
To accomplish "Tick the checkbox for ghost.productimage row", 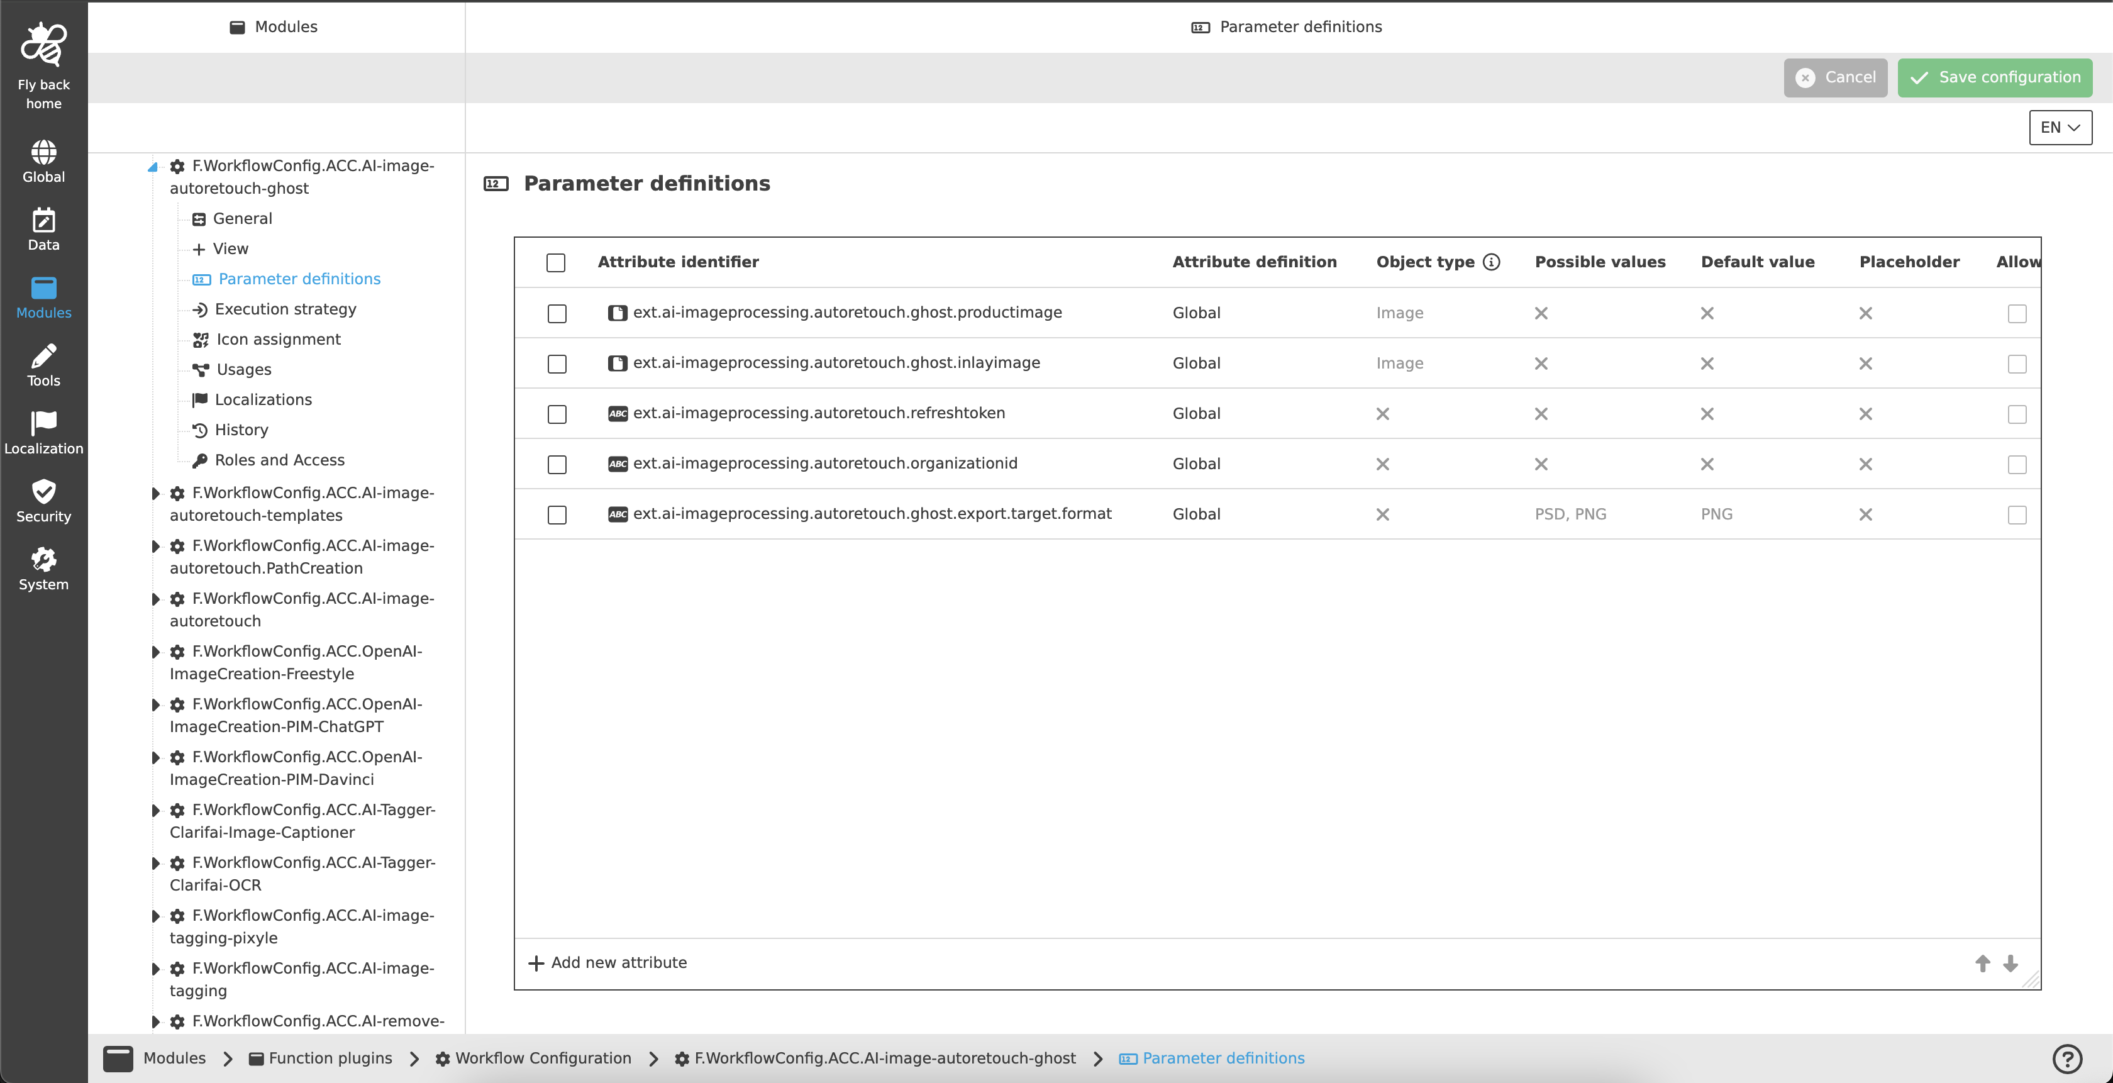I will 557,313.
